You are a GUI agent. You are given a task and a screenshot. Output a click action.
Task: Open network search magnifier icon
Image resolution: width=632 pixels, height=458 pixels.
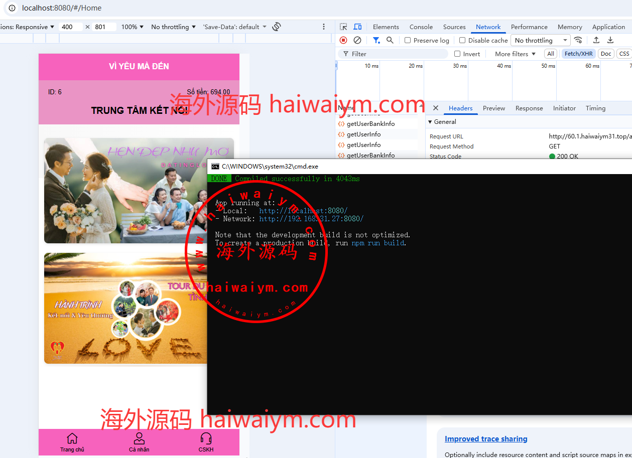[x=390, y=40]
